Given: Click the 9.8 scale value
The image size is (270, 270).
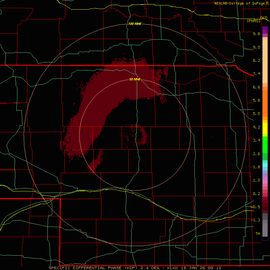Looking at the screenshot, I should [256, 34].
